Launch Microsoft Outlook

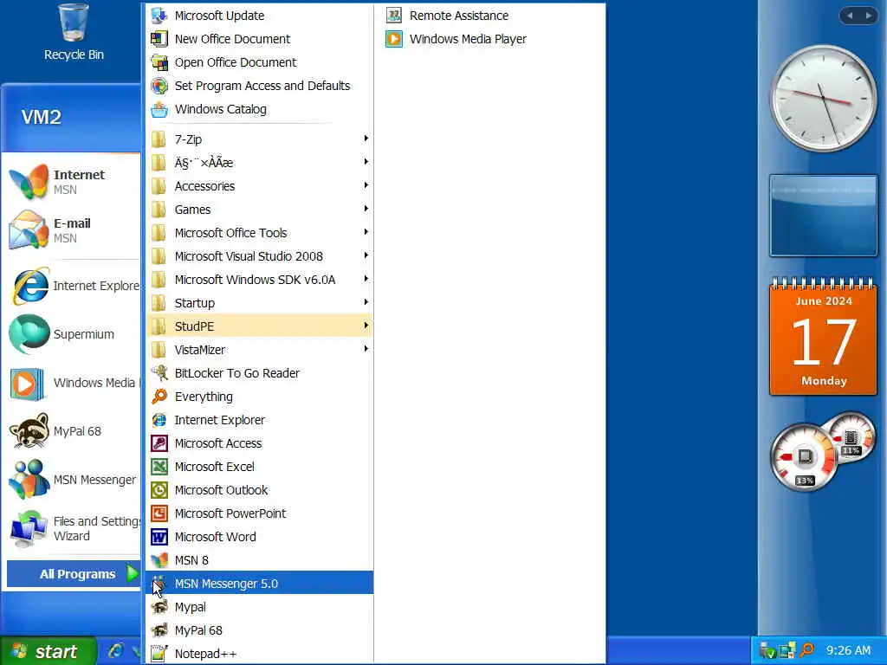[260, 490]
